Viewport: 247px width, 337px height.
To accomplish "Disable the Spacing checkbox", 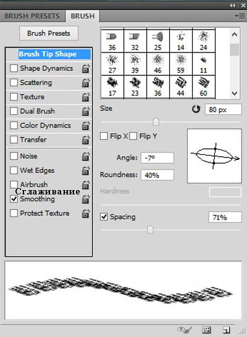I will [104, 217].
